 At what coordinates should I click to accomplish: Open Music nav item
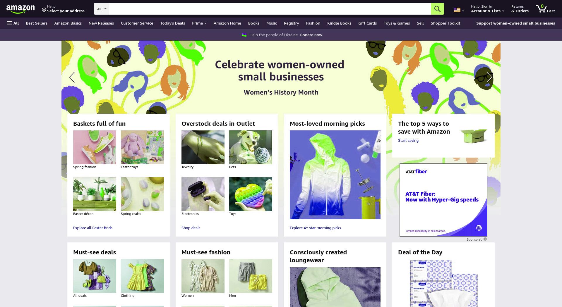[272, 23]
